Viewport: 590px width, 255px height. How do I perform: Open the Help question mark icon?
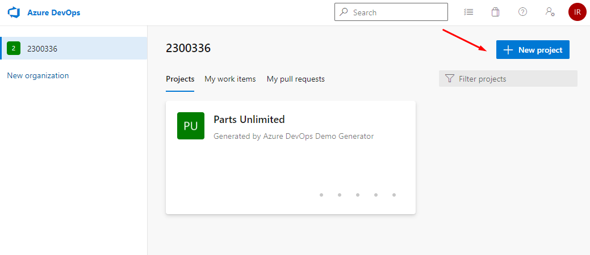click(x=522, y=12)
